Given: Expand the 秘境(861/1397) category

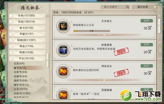Looking at the screenshot, I should (27, 40).
